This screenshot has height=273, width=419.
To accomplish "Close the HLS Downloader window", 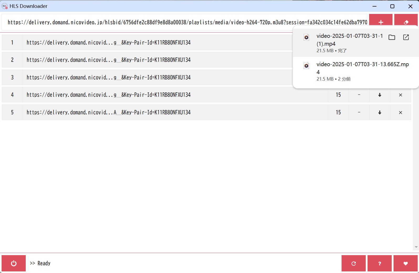I will coord(410,6).
